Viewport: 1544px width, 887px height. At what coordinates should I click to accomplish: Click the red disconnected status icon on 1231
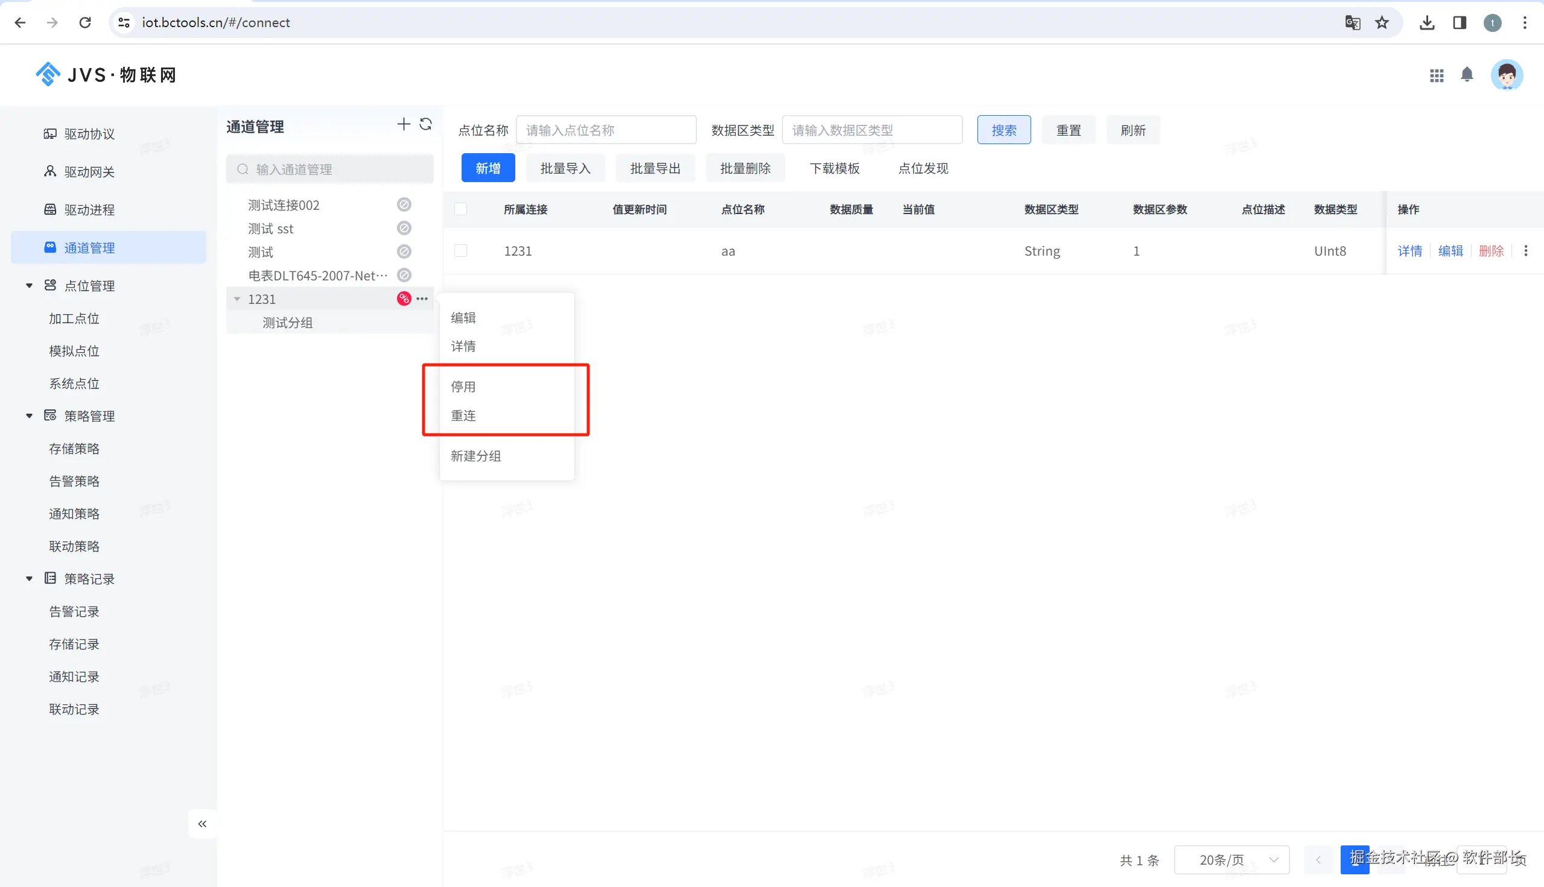tap(404, 298)
